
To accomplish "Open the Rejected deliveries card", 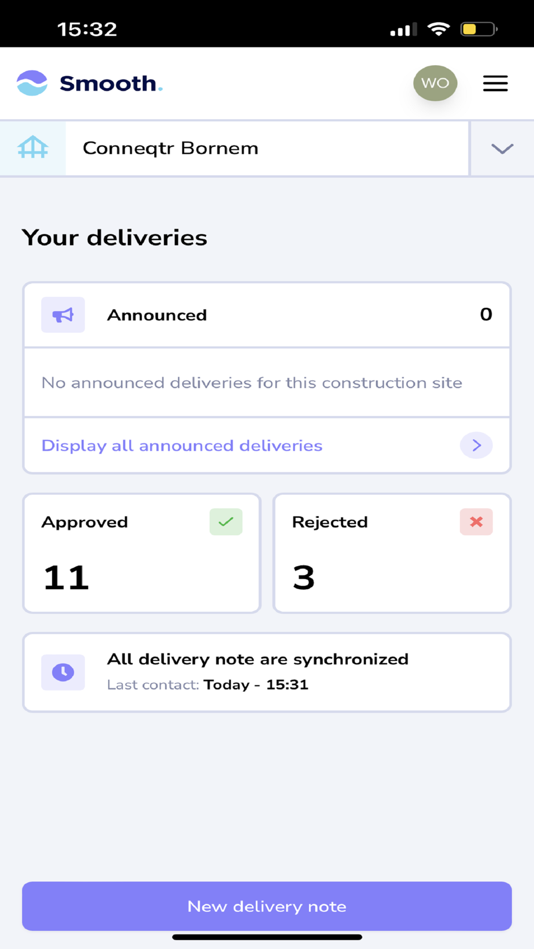I will pos(392,553).
